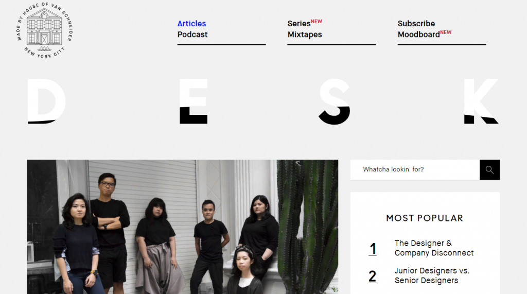527x294 pixels.
Task: Click the red NEW badge beside Series
Action: pos(317,21)
